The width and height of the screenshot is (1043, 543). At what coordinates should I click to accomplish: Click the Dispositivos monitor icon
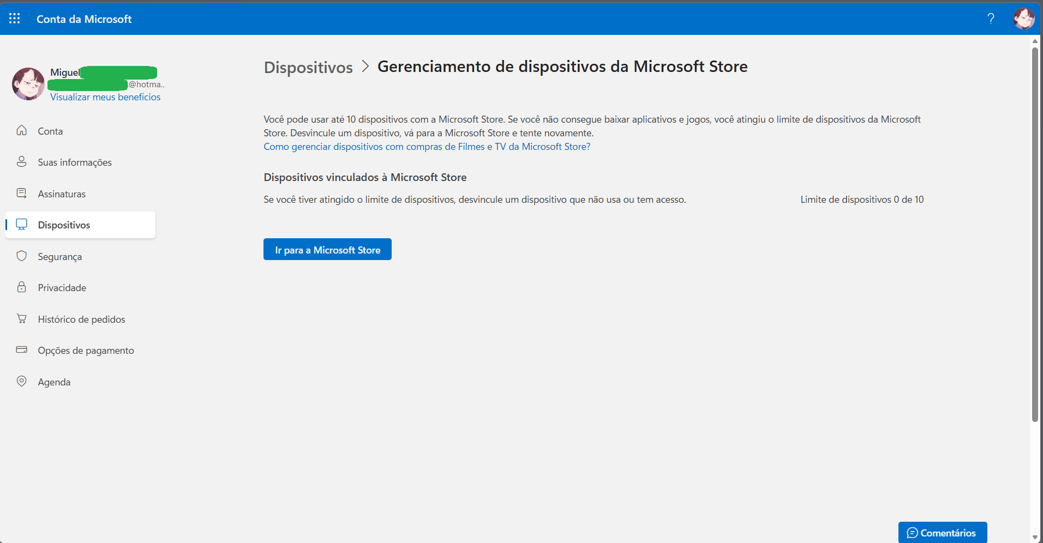[x=22, y=225]
